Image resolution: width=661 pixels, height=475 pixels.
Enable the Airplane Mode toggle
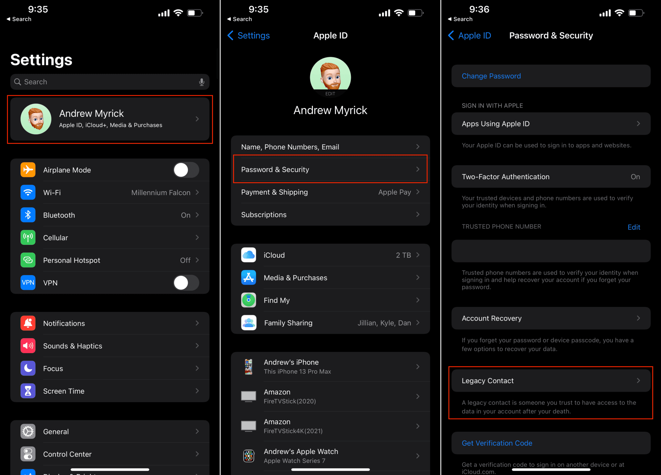click(x=186, y=170)
